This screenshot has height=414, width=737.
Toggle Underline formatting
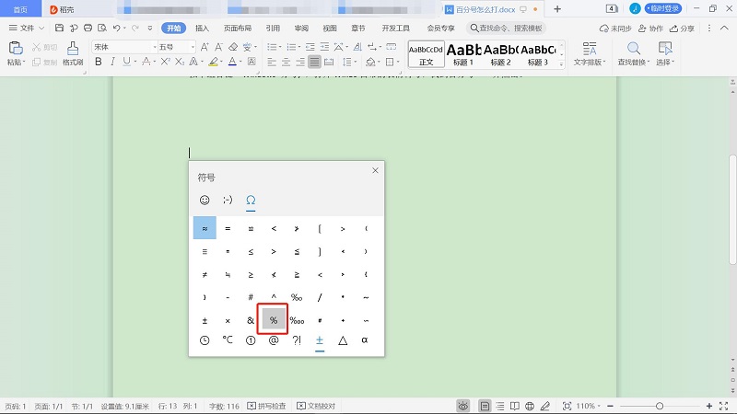(x=126, y=63)
